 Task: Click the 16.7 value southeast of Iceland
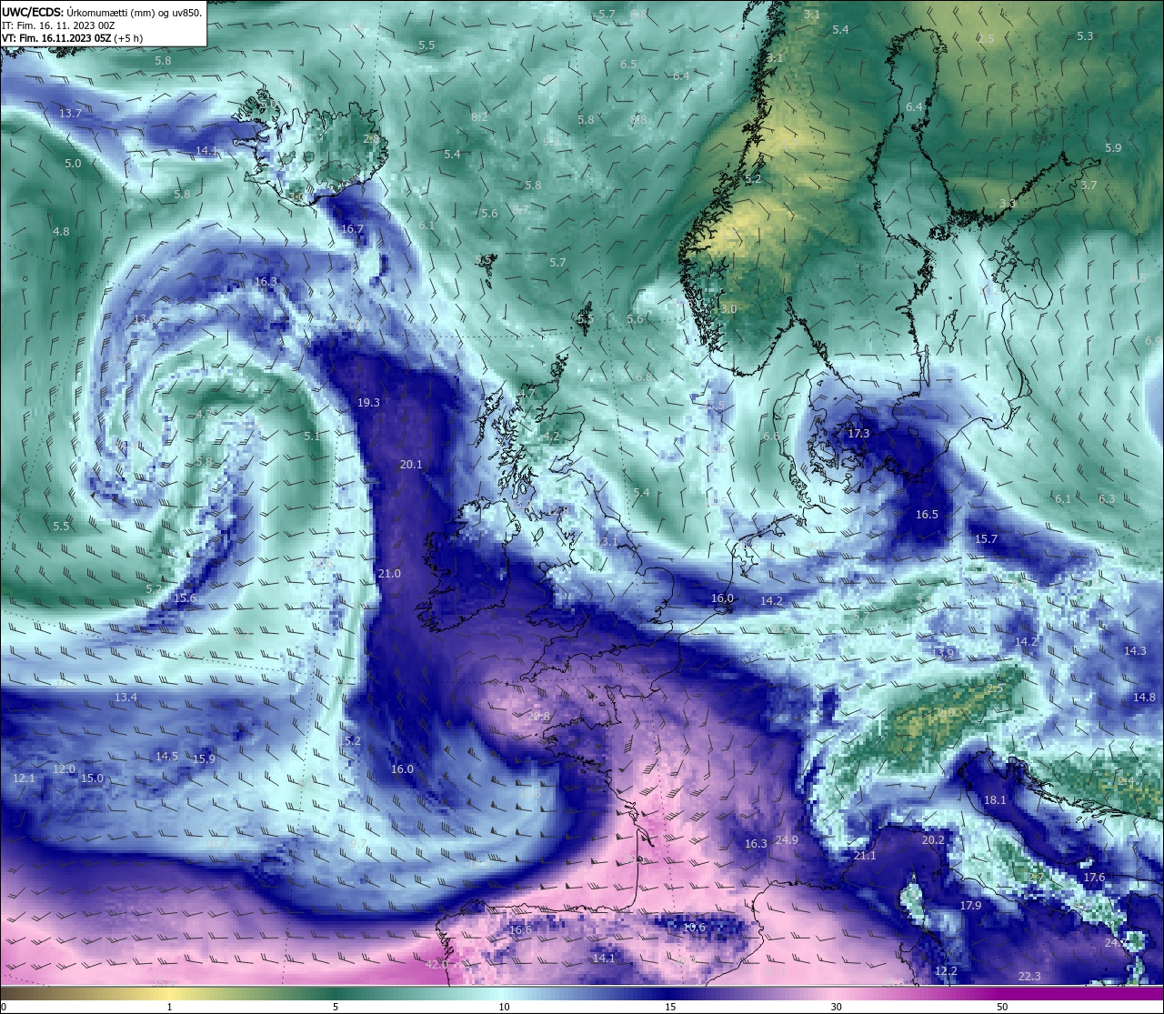[x=352, y=229]
